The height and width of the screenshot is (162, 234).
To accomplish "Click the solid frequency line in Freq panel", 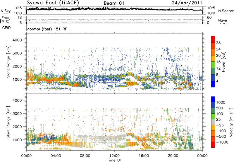I will click(x=114, y=22).
